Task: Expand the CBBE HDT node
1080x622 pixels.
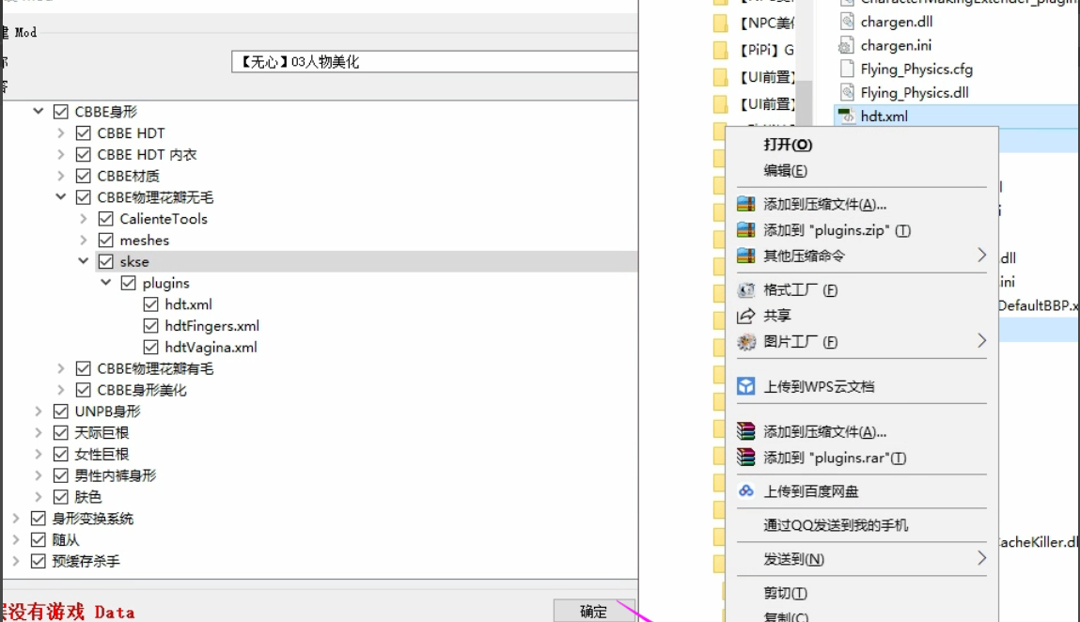Action: click(x=60, y=132)
